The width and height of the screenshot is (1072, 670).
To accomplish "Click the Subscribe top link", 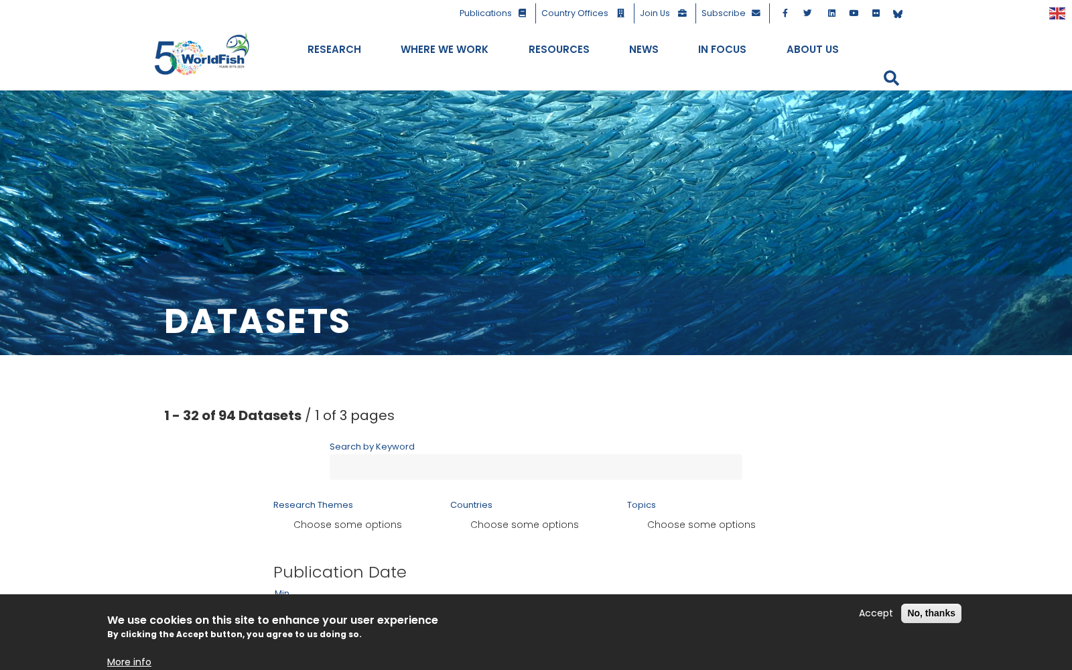I will pyautogui.click(x=731, y=13).
